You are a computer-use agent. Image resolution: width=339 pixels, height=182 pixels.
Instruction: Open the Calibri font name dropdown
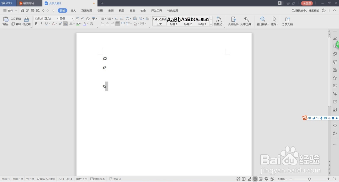[x=58, y=19]
